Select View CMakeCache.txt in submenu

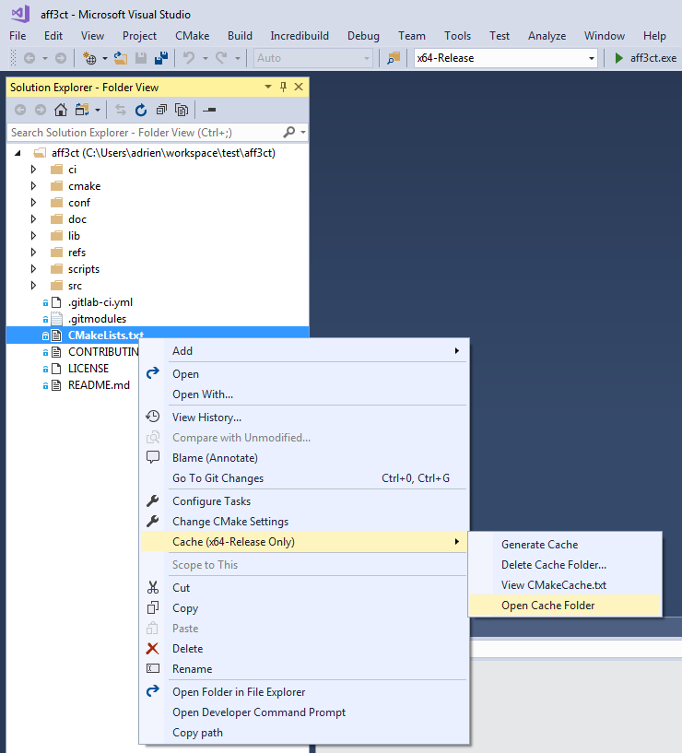(565, 585)
